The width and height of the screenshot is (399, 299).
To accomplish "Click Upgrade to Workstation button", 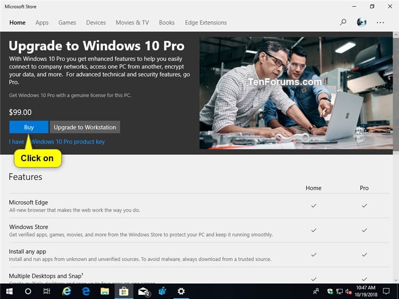I will click(85, 127).
